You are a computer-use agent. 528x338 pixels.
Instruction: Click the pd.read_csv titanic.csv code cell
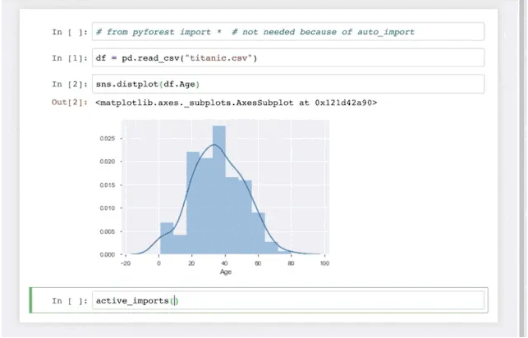pos(288,58)
